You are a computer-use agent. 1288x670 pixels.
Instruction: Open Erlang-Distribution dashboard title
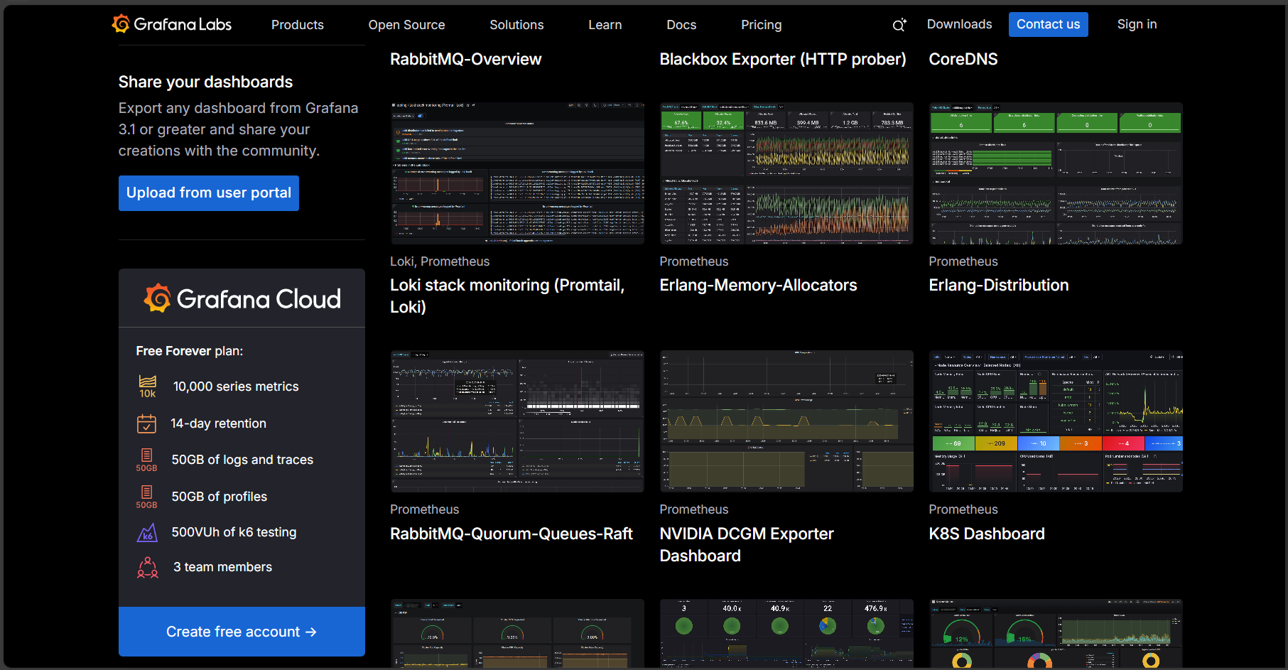point(999,285)
